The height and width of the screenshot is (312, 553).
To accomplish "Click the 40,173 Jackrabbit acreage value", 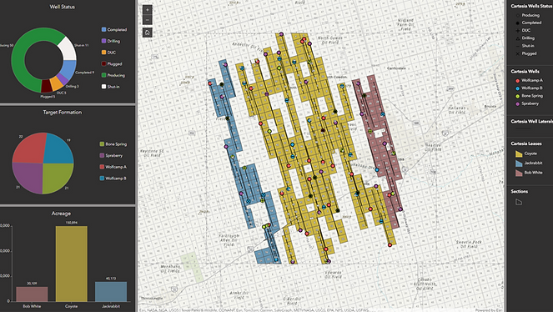I will pyautogui.click(x=111, y=279).
